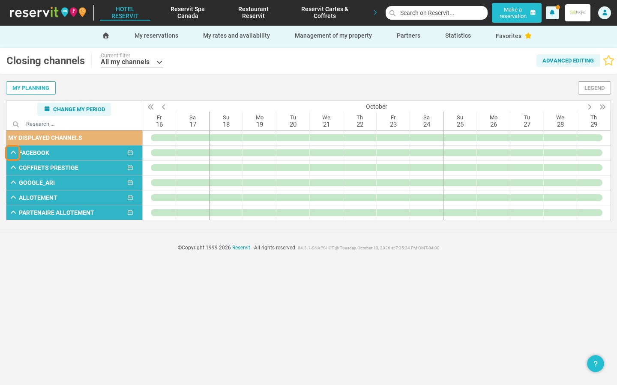The width and height of the screenshot is (617, 385).
Task: Show more top navigation apps with right chevron
Action: pos(375,13)
